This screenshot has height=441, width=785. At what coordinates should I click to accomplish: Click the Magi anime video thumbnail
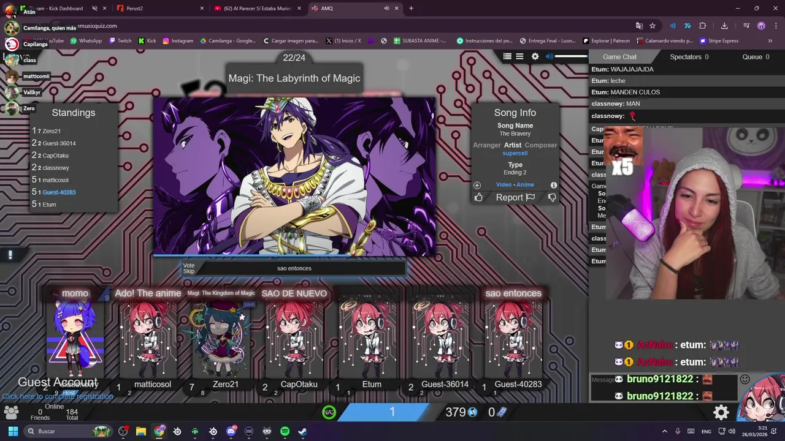tap(294, 176)
